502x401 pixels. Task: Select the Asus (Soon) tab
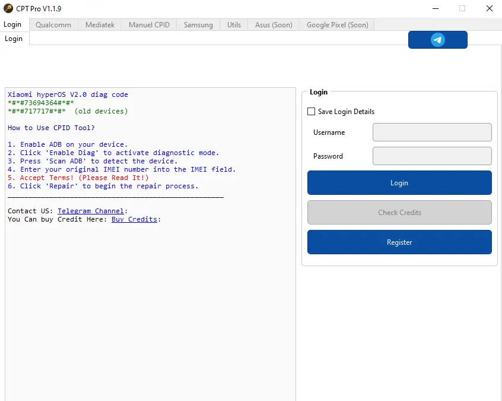pyautogui.click(x=274, y=25)
